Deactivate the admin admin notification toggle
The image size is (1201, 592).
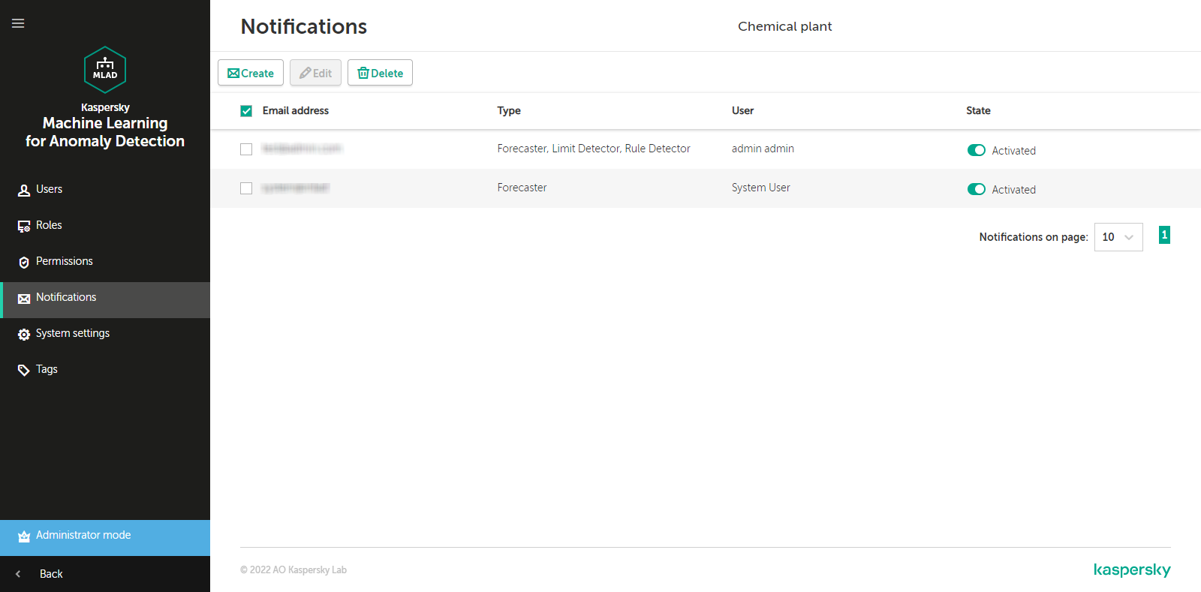click(x=976, y=150)
